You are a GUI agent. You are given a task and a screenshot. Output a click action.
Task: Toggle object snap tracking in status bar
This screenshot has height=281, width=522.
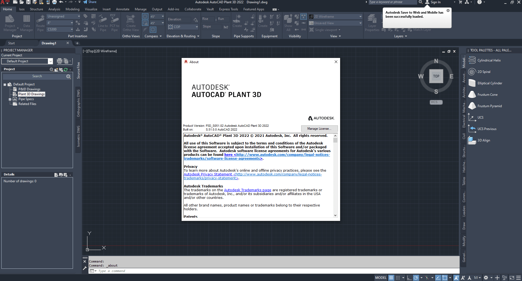438,278
